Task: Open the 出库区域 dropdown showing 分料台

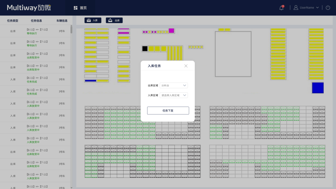Action: pos(174,85)
